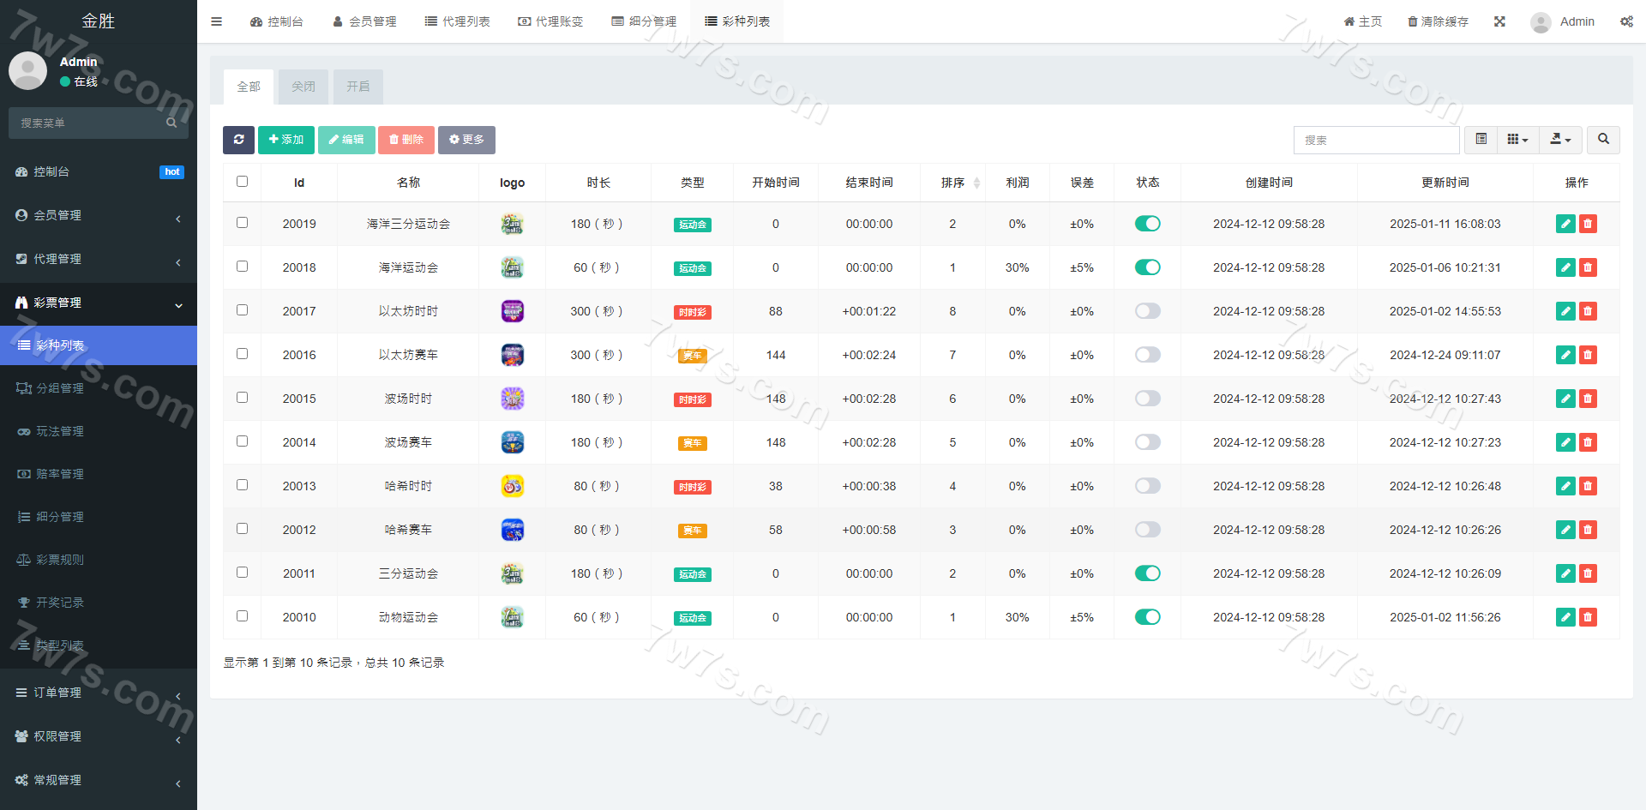Click the 清除缓存 link in header
Screen dimensions: 1646x810
pos(1438,21)
